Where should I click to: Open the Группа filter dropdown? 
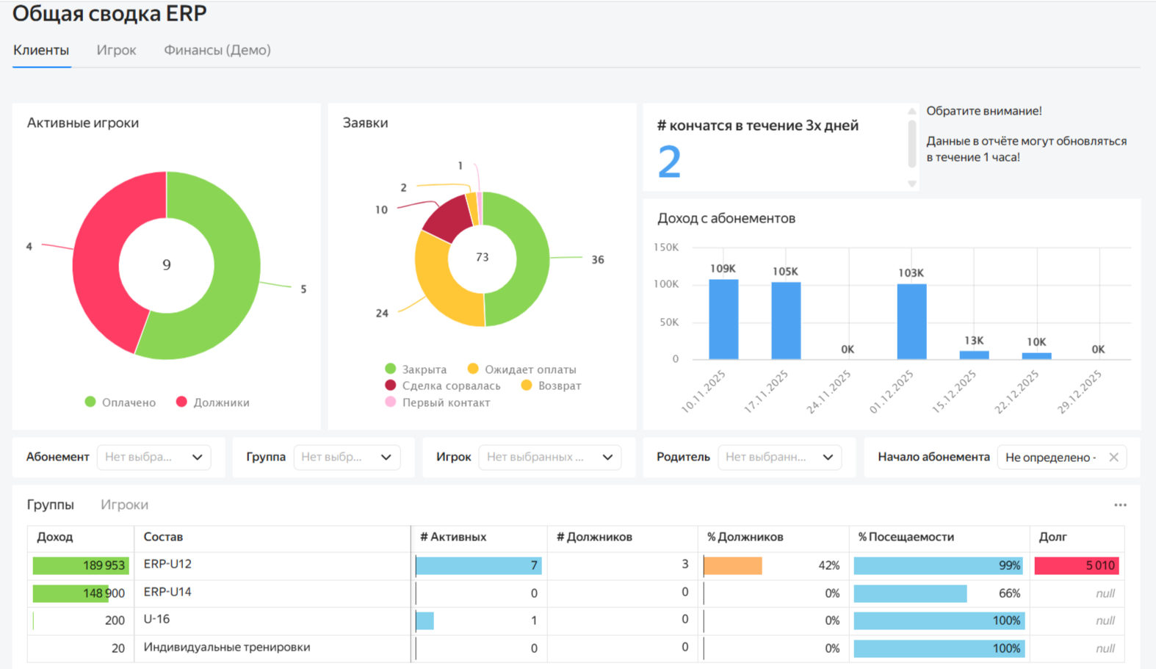click(x=346, y=458)
